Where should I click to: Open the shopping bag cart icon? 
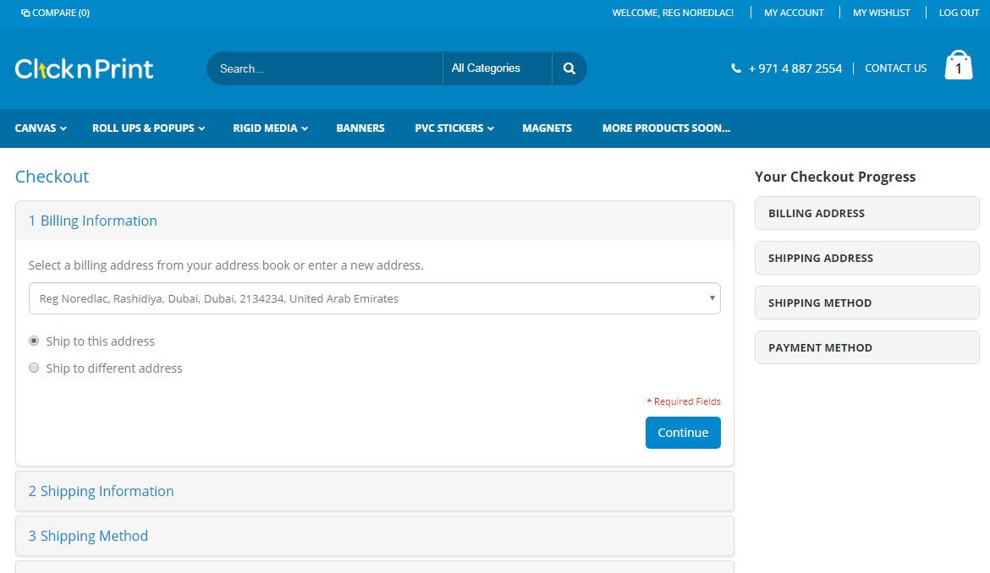click(958, 66)
